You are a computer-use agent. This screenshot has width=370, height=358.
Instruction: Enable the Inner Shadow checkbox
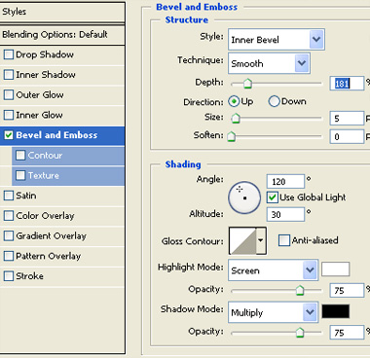[9, 75]
